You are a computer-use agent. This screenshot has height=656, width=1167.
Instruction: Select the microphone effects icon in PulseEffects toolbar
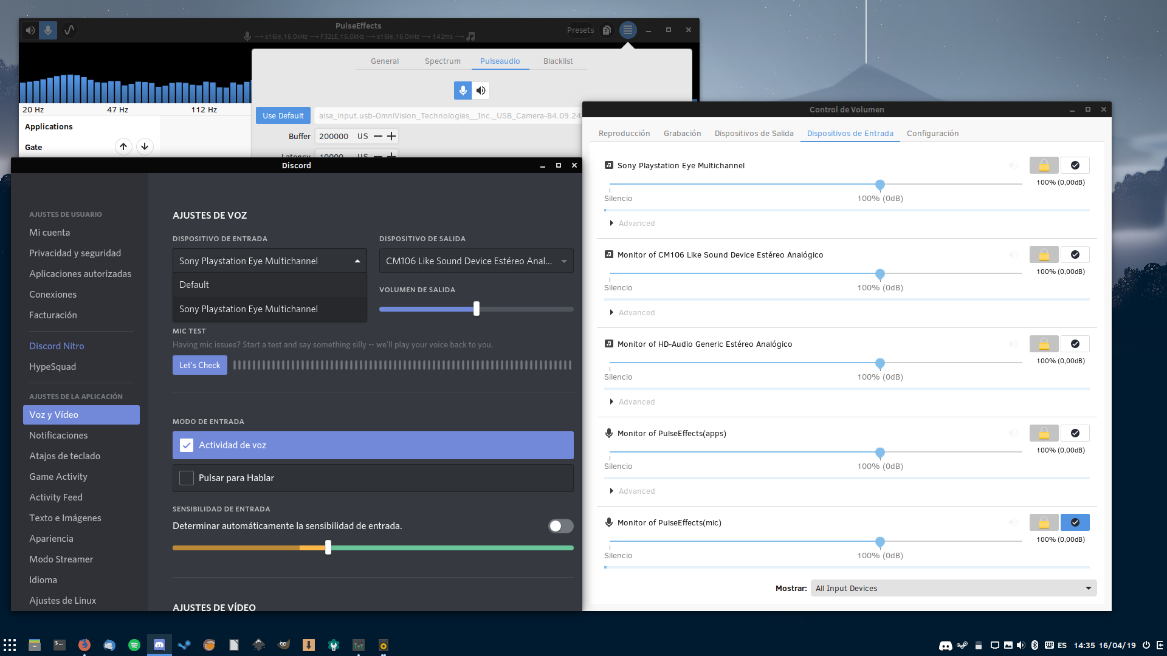[48, 30]
